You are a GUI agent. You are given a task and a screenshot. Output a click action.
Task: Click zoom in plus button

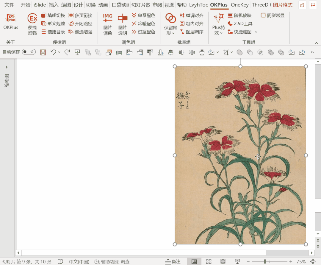click(290, 261)
